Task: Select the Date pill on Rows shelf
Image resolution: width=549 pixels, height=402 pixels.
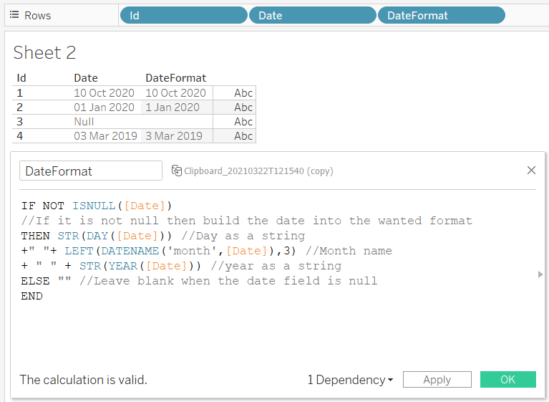Action: (312, 15)
